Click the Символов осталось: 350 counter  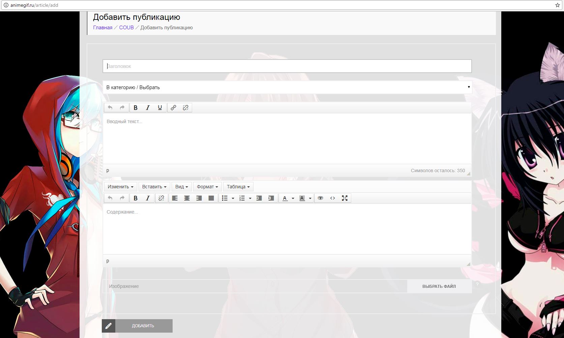click(x=438, y=171)
